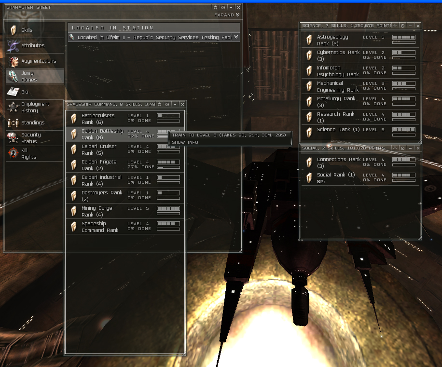The width and height of the screenshot is (442, 367).
Task: Click the clone icon beside Located in Olfeim
Action: [72, 37]
